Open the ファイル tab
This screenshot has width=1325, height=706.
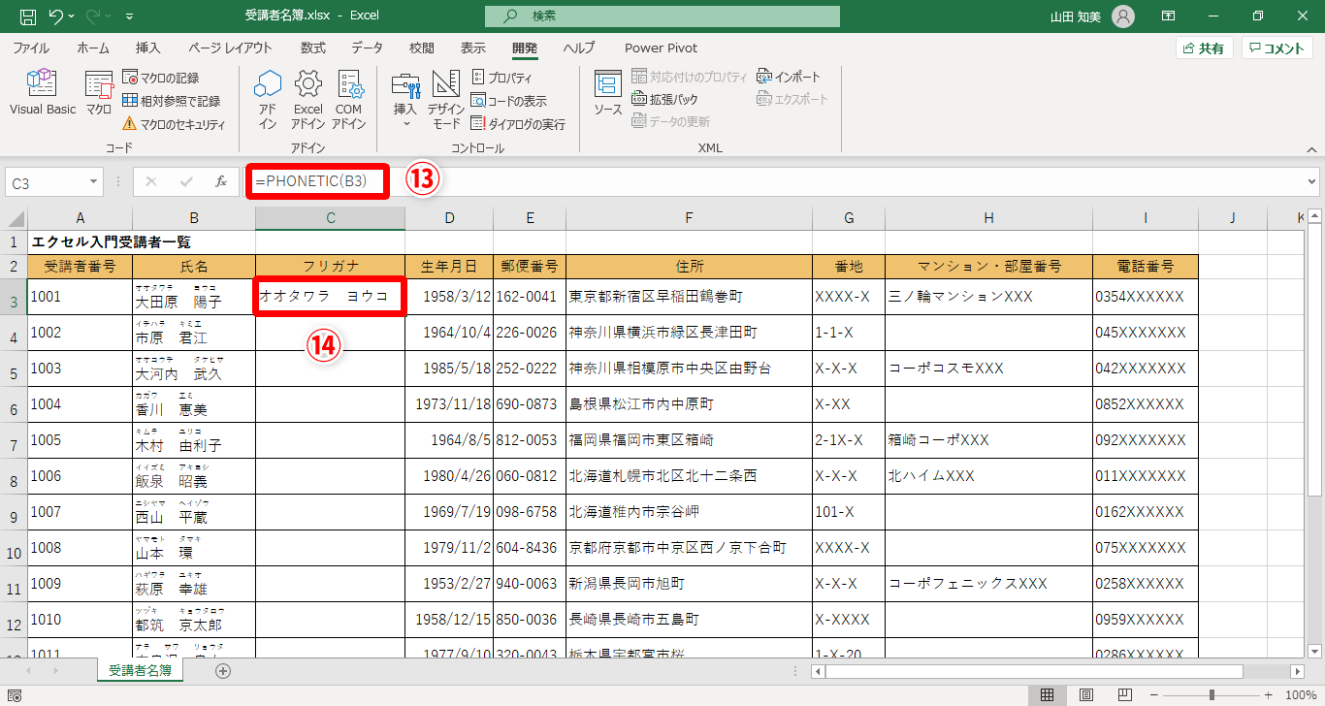pos(31,48)
